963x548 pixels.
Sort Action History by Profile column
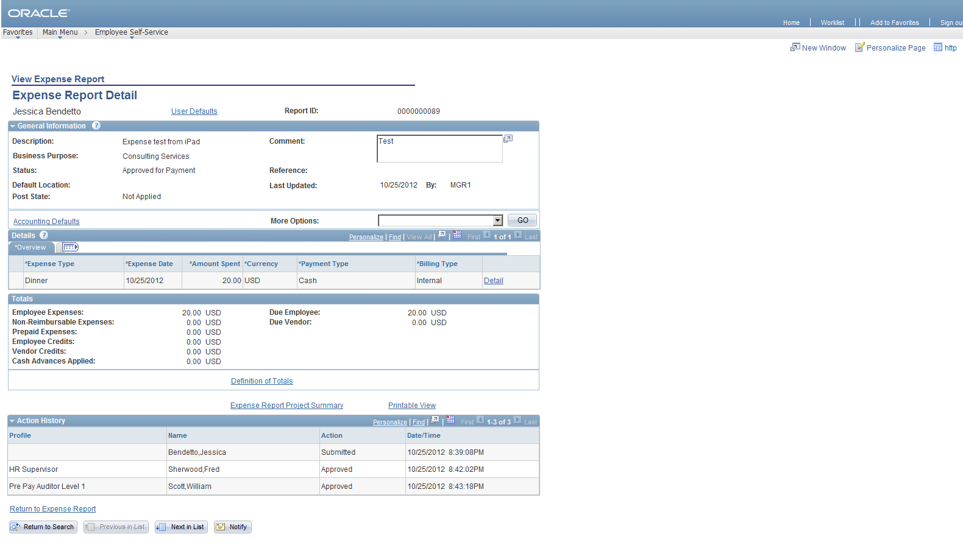tap(20, 435)
